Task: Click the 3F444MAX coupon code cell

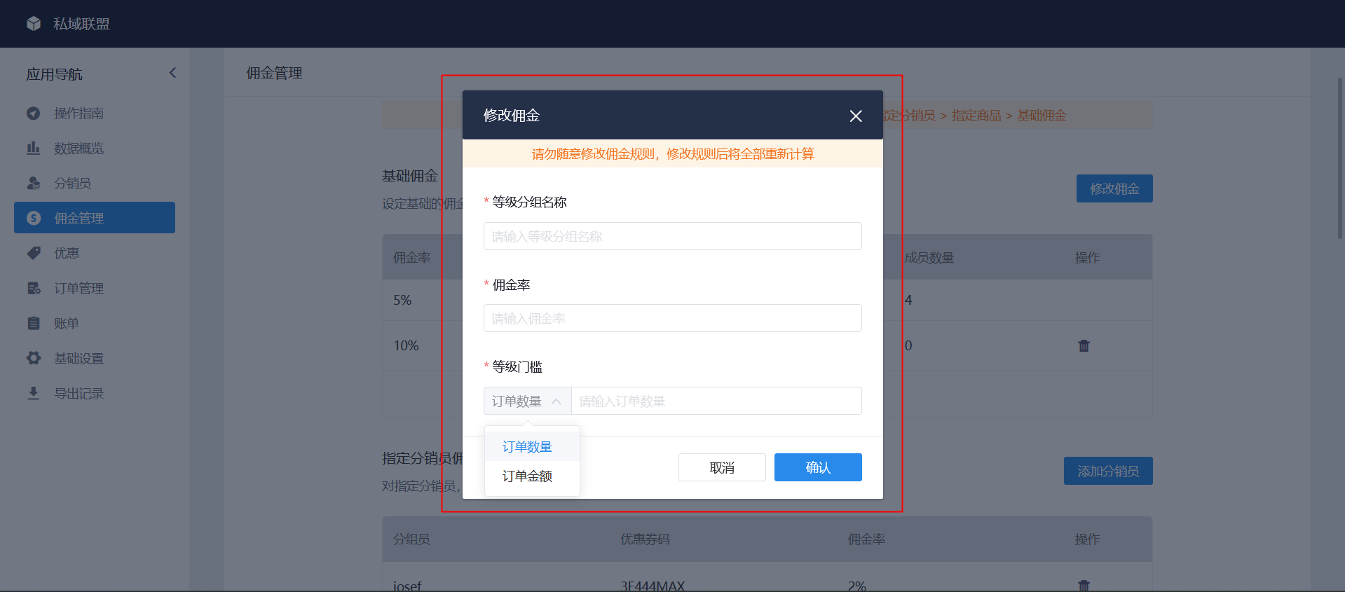Action: click(653, 586)
